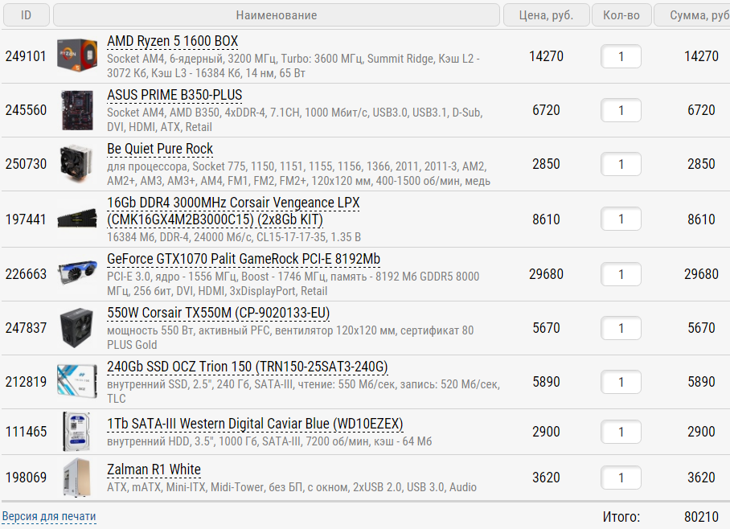Viewport: 730px width, 529px height.
Task: Edit quantity field for WD Caviar Blue
Action: click(x=621, y=433)
